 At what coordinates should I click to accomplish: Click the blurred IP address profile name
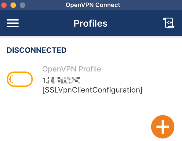(61, 80)
